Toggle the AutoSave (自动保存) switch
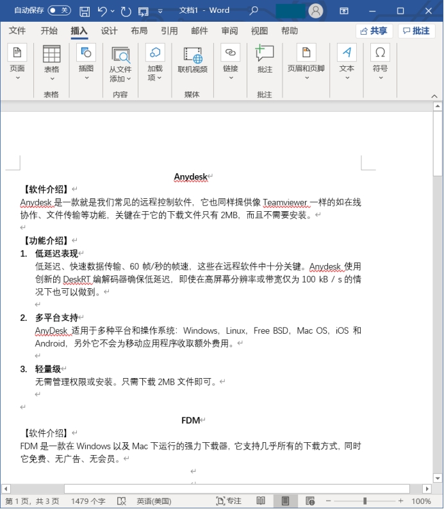 tap(59, 11)
